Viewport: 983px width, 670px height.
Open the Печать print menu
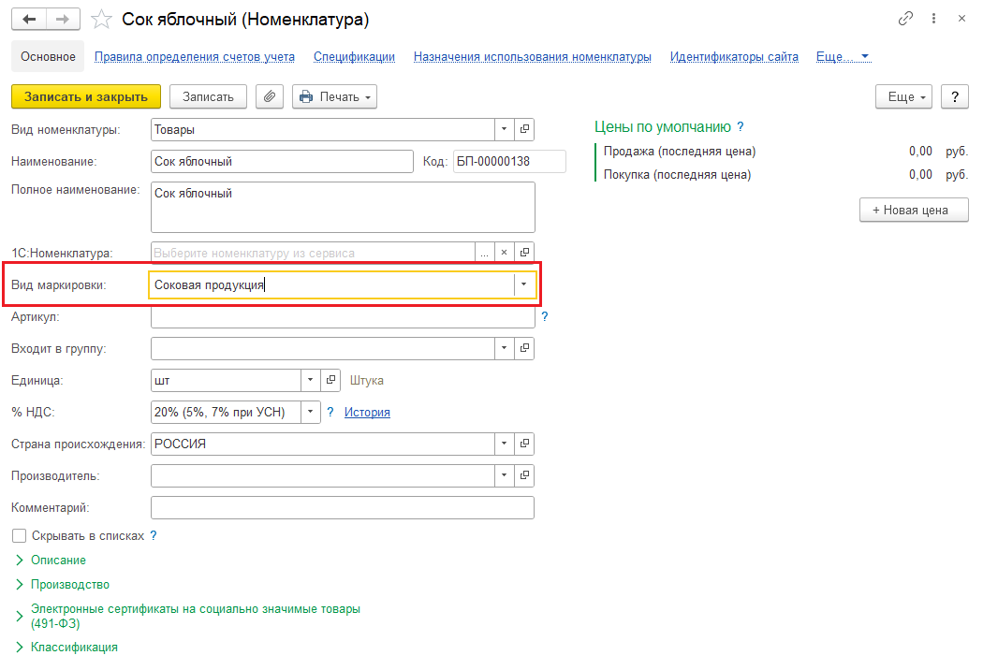(x=335, y=96)
